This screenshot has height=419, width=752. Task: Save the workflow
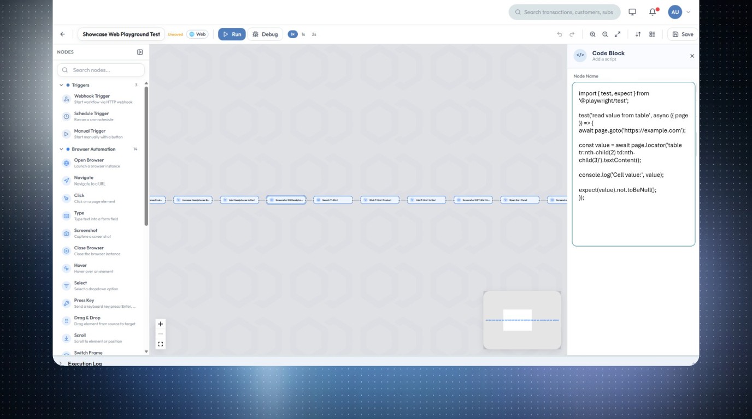(683, 34)
